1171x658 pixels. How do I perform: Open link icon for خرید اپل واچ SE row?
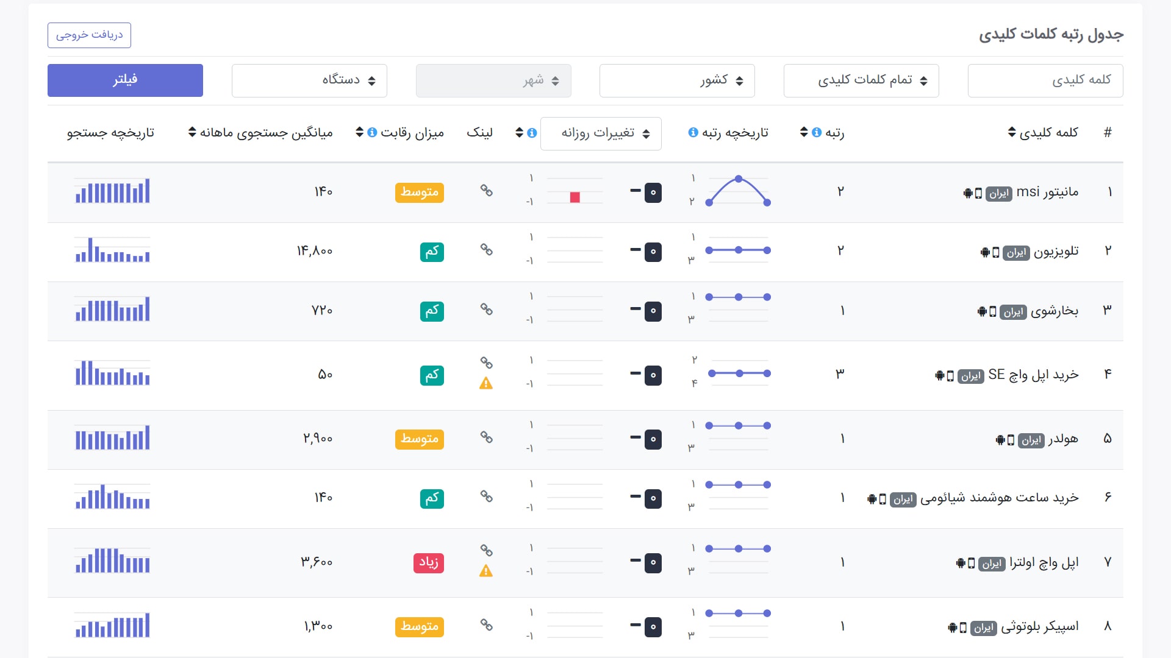click(x=486, y=363)
